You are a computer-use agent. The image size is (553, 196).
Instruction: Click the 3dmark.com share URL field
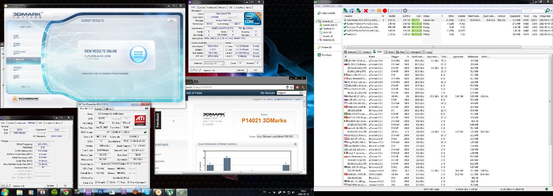277,137
